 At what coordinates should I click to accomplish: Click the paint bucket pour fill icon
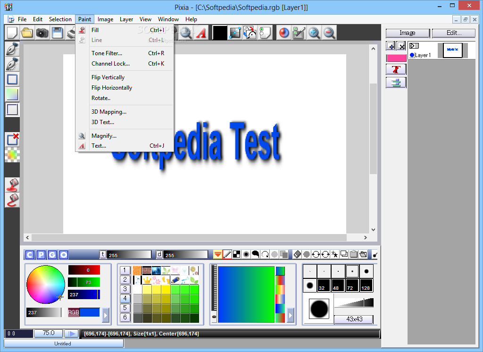(12, 185)
